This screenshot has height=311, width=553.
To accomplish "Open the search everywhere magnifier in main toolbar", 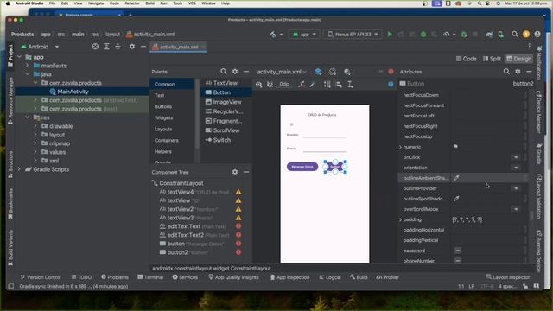I will tap(515, 35).
